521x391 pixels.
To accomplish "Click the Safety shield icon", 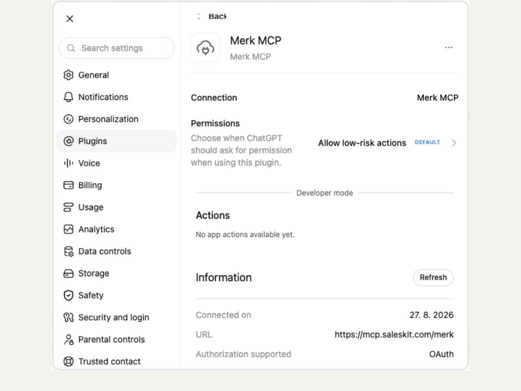I will (x=69, y=295).
